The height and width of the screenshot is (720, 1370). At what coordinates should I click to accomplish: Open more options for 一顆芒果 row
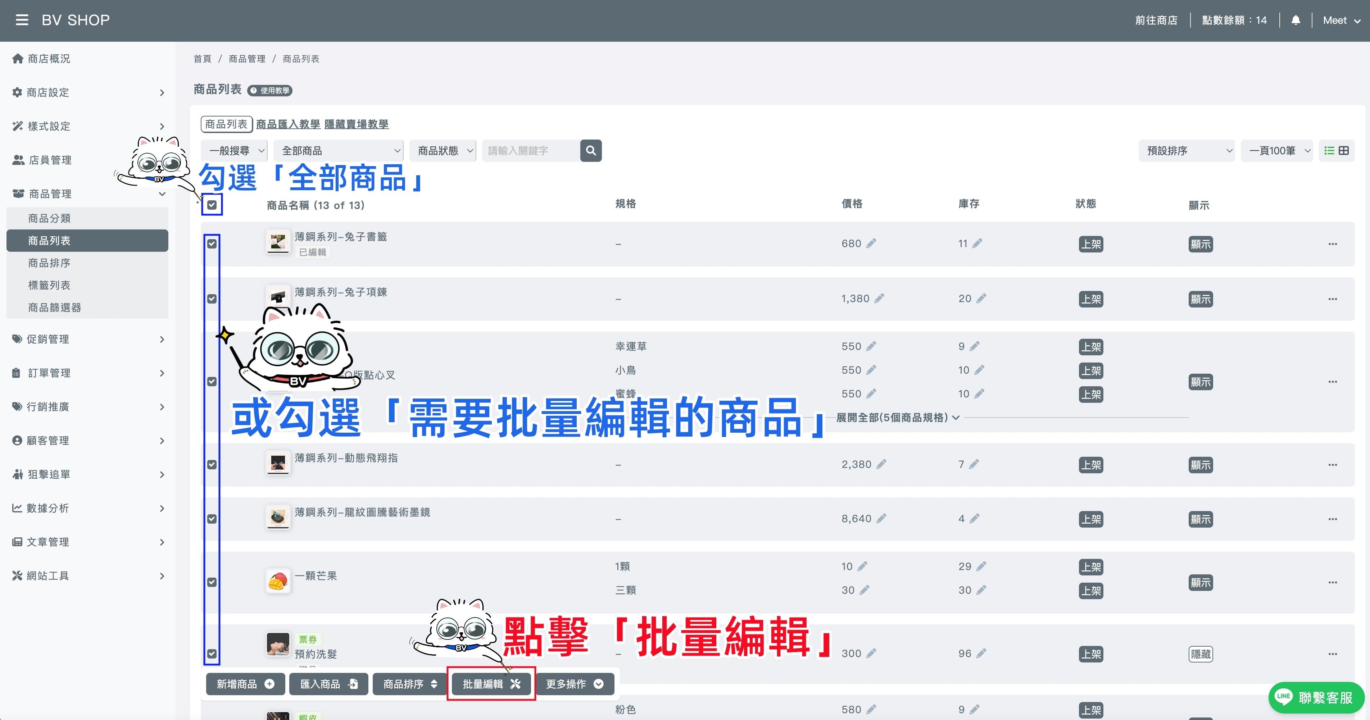(x=1332, y=582)
